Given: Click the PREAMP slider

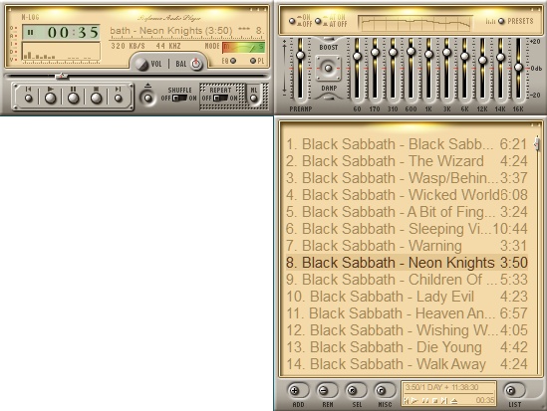Looking at the screenshot, I should (x=300, y=69).
